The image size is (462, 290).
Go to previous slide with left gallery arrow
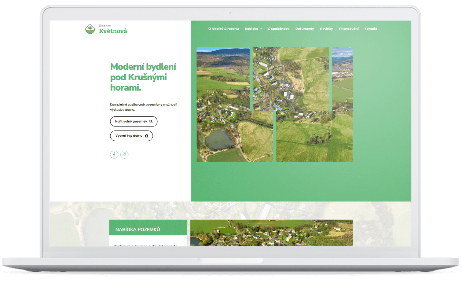click(200, 105)
